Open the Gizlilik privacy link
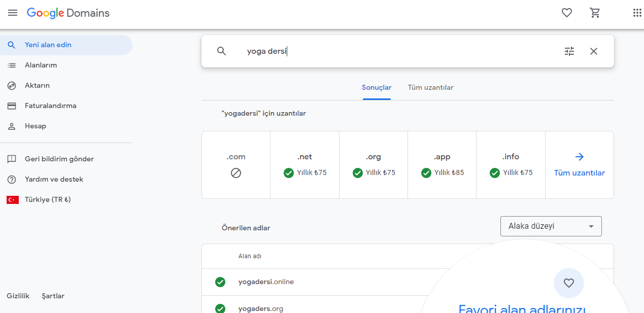This screenshot has width=644, height=313. pyautogui.click(x=18, y=296)
